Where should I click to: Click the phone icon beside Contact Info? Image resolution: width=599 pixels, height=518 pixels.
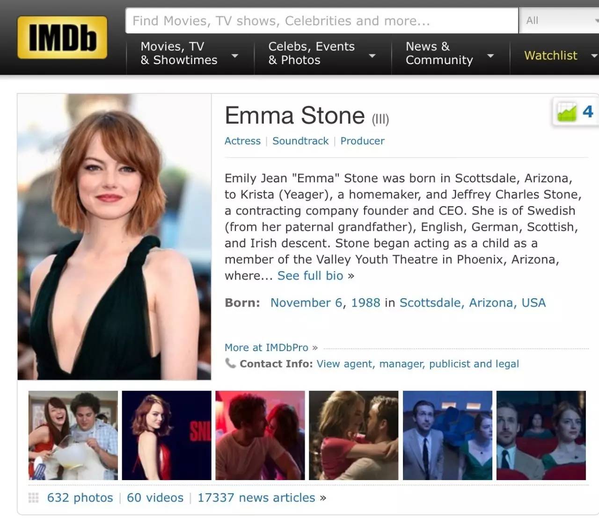(x=231, y=363)
